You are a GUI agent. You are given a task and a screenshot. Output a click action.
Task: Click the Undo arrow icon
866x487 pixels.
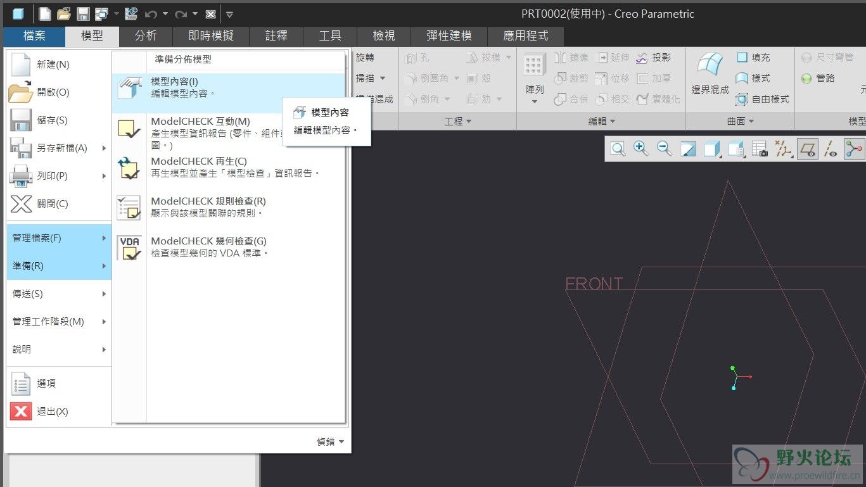click(x=151, y=14)
